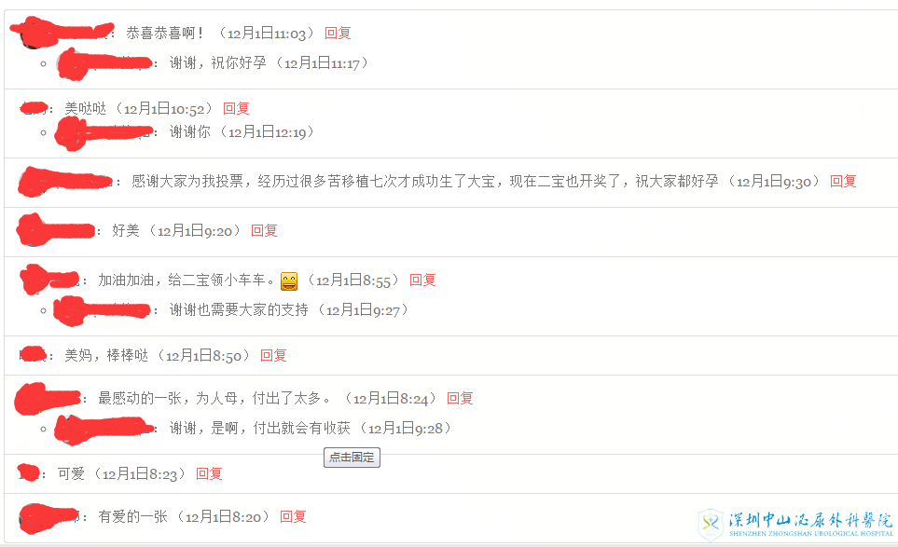Screen dimensions: 898x547
Task: Click 回复 next to 有爱的一张
Action: pyautogui.click(x=293, y=516)
